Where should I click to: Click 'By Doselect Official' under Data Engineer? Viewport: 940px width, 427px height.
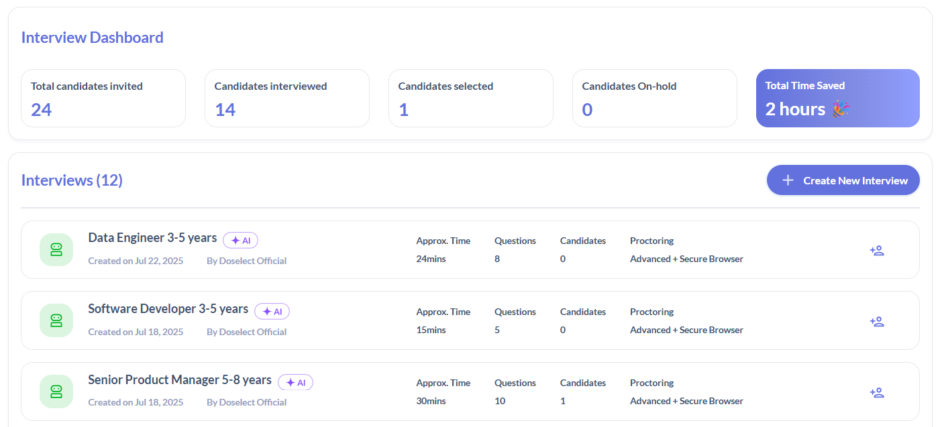(x=247, y=261)
